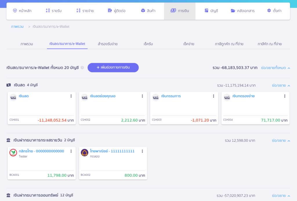Open three-dot menu on ไทยพาณิชย์ account card
This screenshot has width=297, height=201.
[x=142, y=151]
